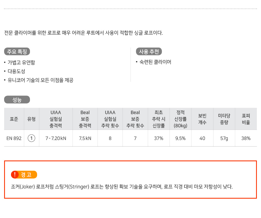The height and width of the screenshot is (218, 261).
Task: Select the 주요 특징 label badge
Action: (x=17, y=51)
